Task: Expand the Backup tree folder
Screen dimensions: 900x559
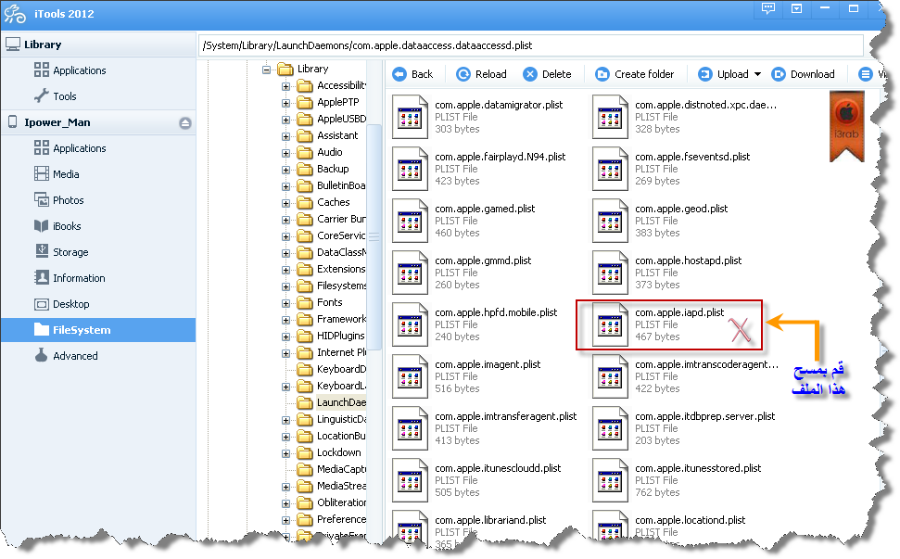Action: tap(285, 170)
